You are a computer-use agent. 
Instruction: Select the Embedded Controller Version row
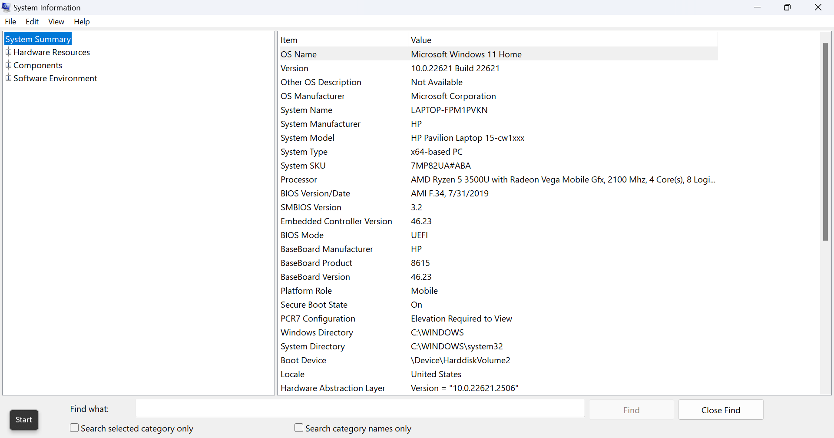[x=498, y=221]
